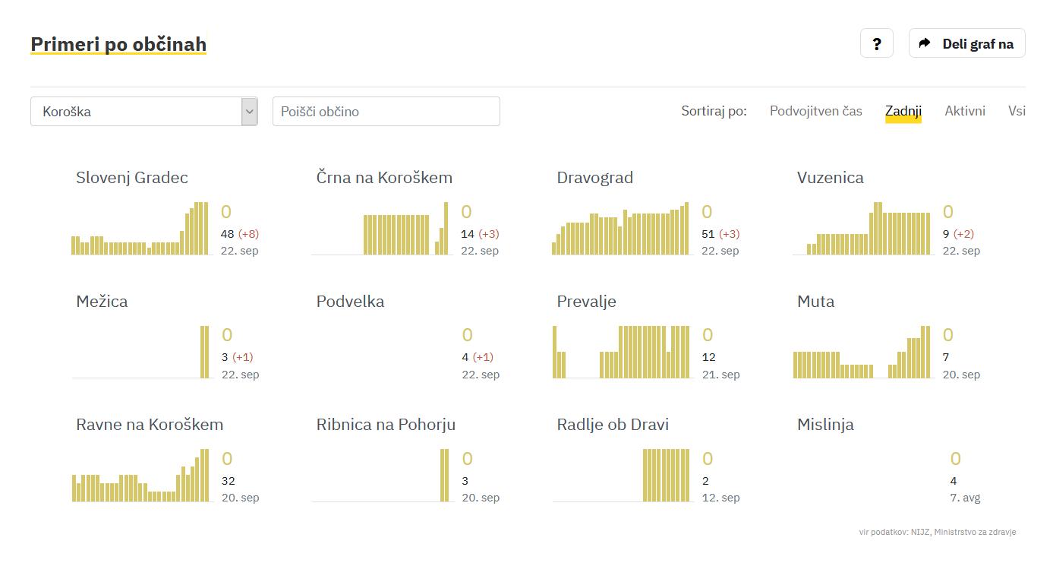
Task: Click the Črna na Koroškem chart
Action: tap(381, 229)
